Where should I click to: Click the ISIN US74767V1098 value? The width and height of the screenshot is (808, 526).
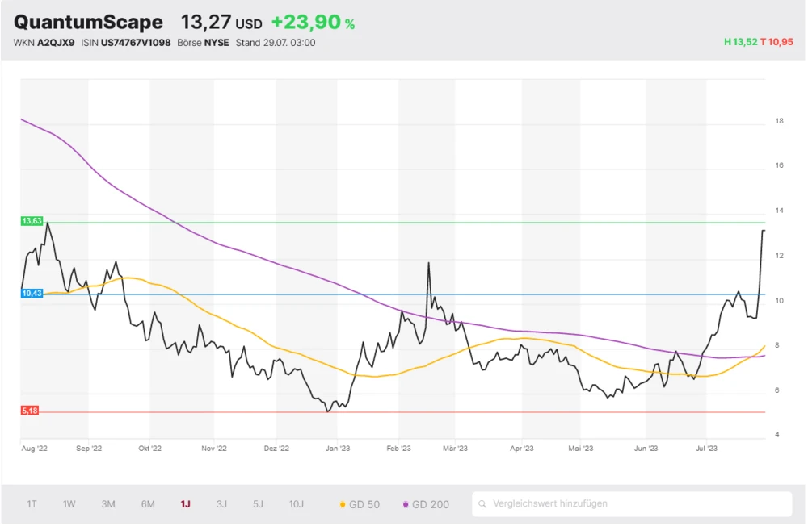(x=135, y=43)
